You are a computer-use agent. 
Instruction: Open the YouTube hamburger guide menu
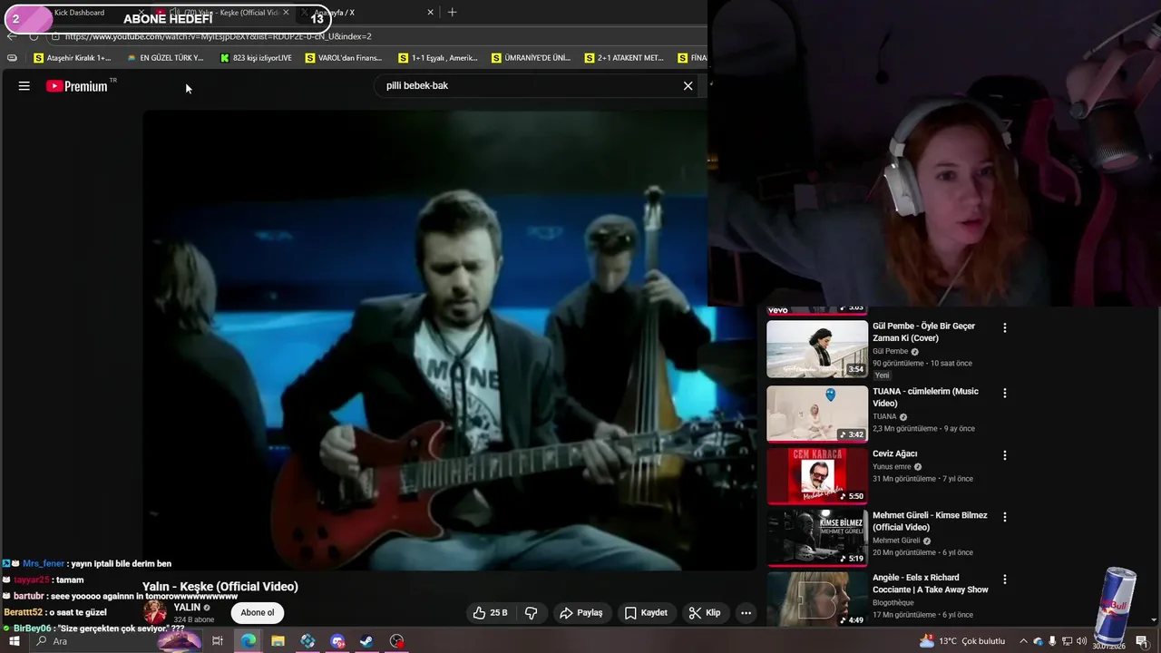[24, 86]
